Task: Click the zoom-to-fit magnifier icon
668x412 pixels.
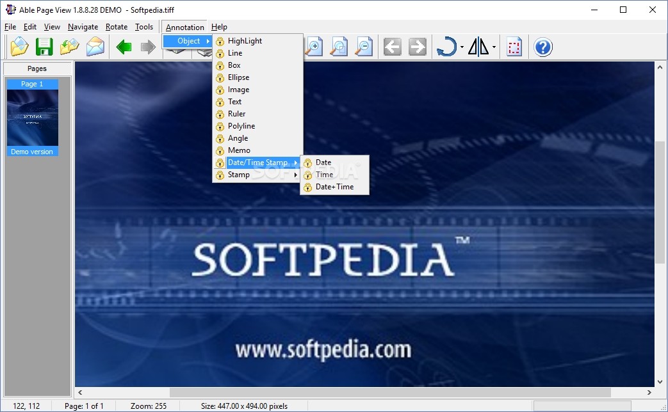Action: (x=339, y=47)
